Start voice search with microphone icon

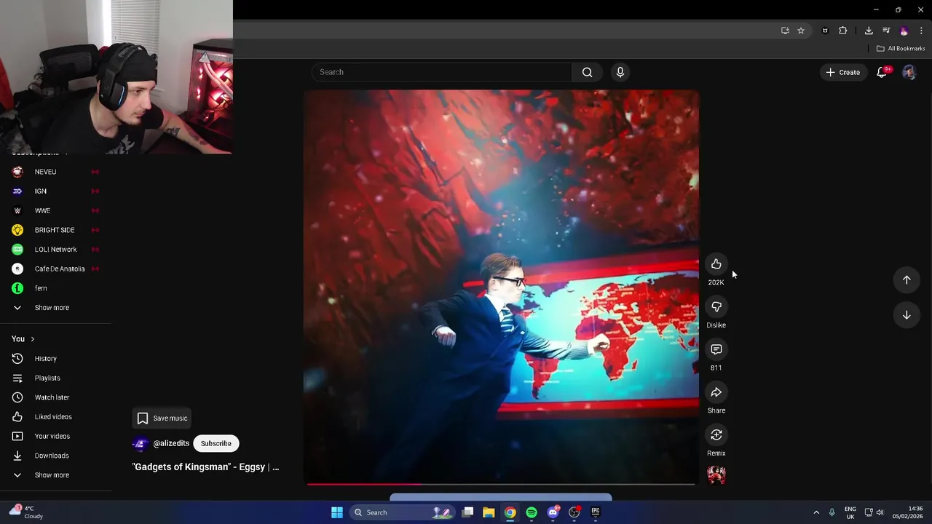click(620, 72)
